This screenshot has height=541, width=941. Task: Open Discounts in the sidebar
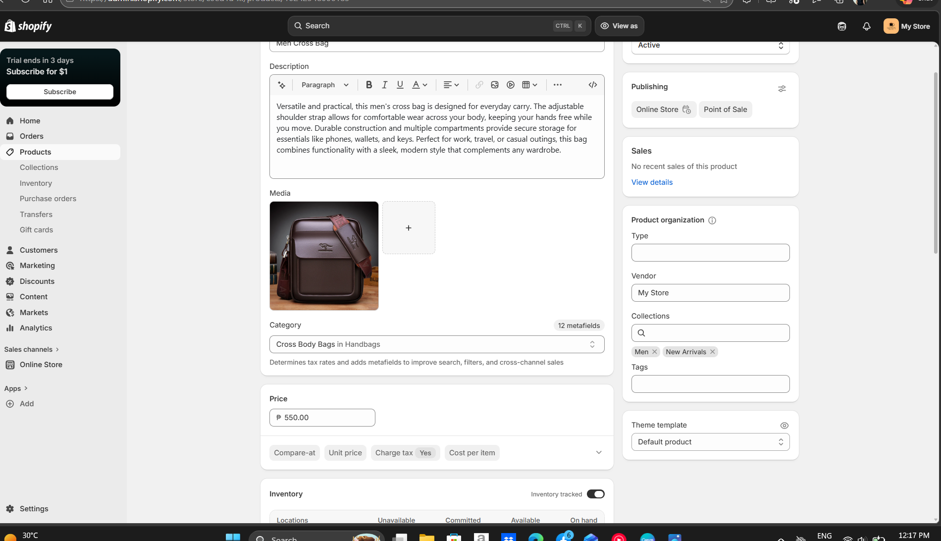point(60,281)
